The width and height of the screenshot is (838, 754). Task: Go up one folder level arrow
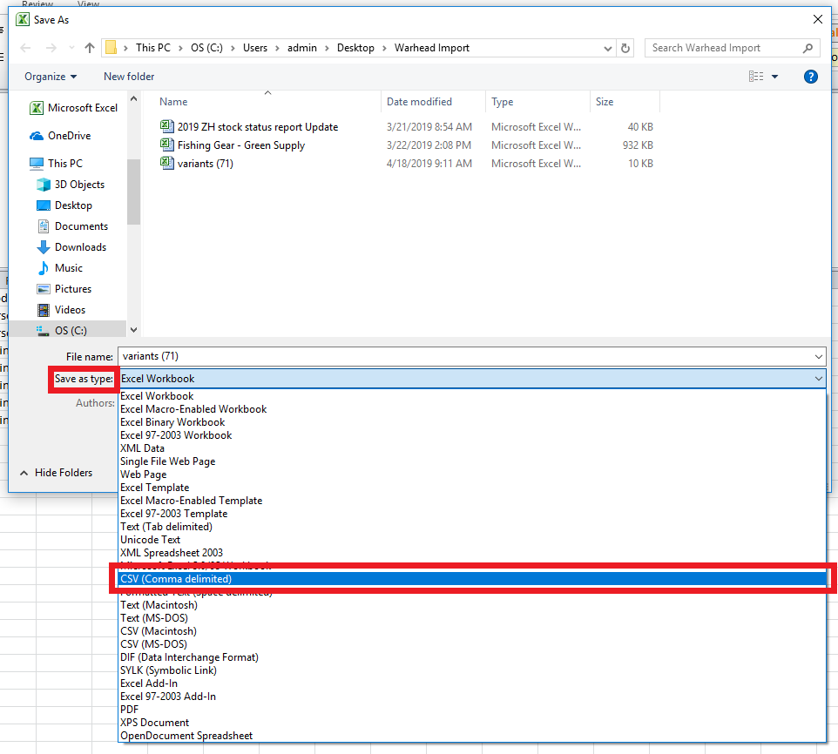[x=90, y=48]
